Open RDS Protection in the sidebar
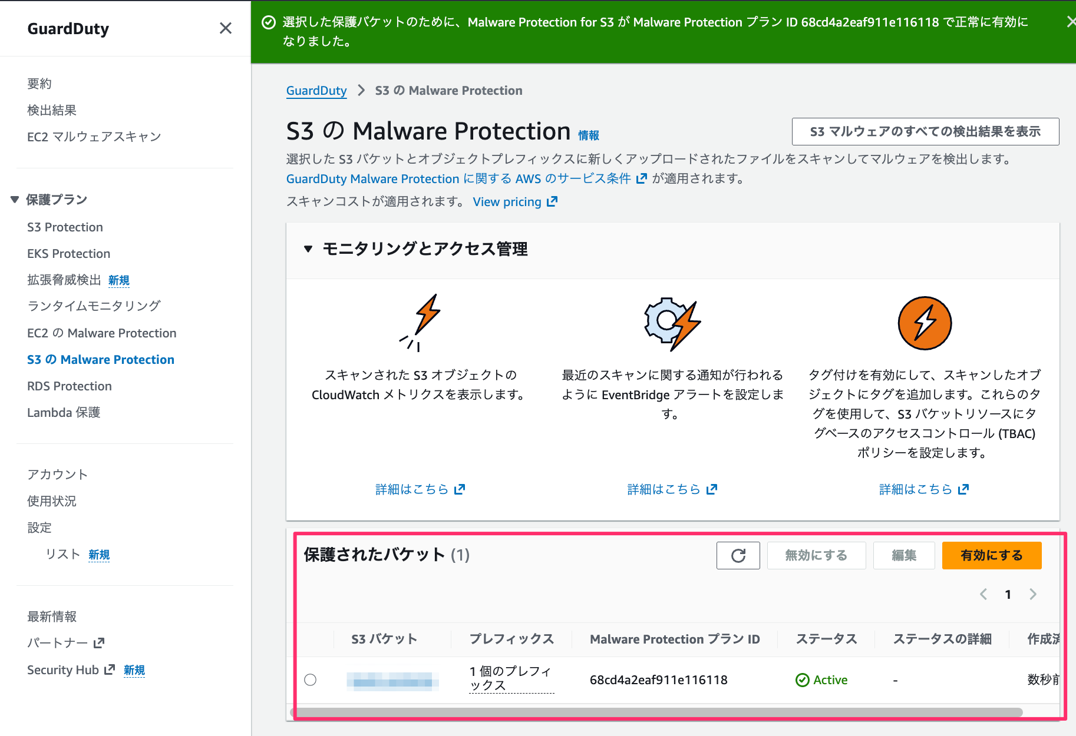Image resolution: width=1076 pixels, height=736 pixels. pyautogui.click(x=70, y=386)
